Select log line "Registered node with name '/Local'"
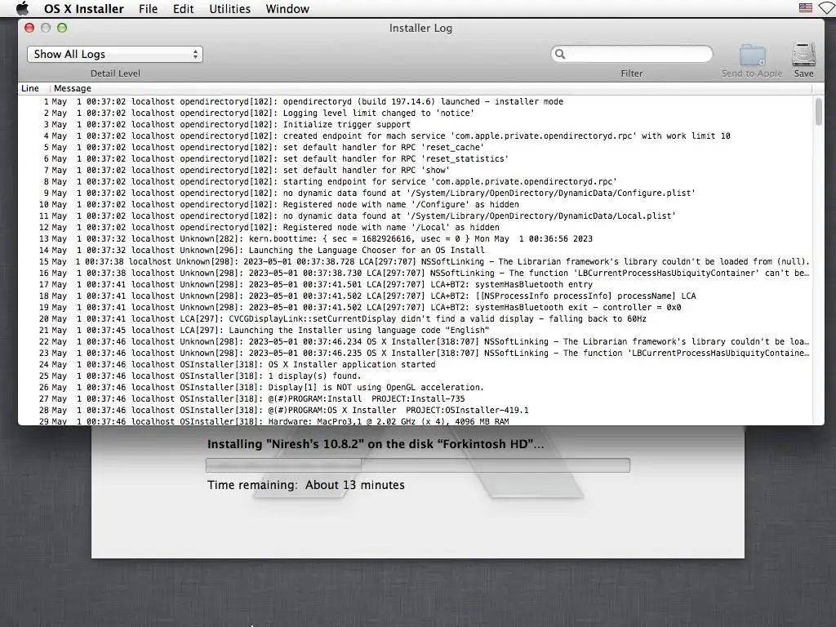 [415, 227]
